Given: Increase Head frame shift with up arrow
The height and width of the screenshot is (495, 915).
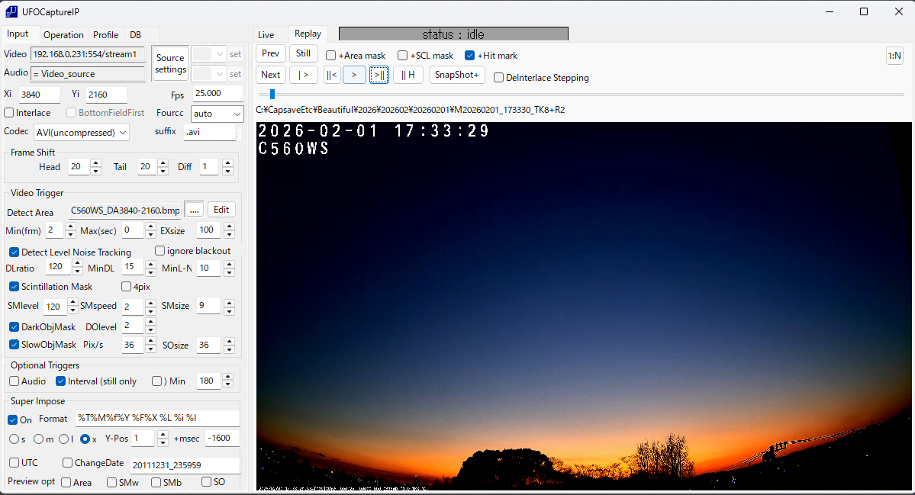Looking at the screenshot, I should 95,162.
